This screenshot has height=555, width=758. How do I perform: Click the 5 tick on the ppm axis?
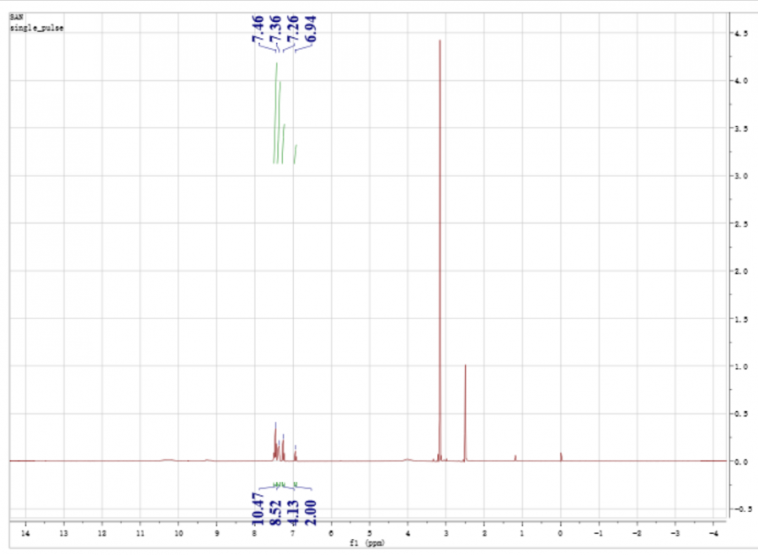[x=370, y=533]
